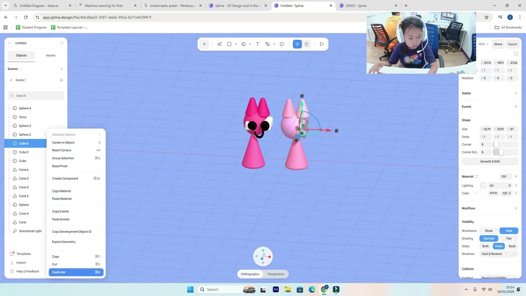
Task: Open the Templates icon item
Action: 13,254
